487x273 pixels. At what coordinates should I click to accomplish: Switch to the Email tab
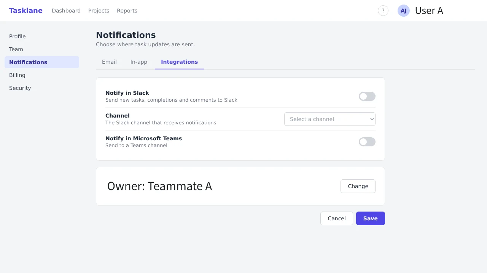109,62
